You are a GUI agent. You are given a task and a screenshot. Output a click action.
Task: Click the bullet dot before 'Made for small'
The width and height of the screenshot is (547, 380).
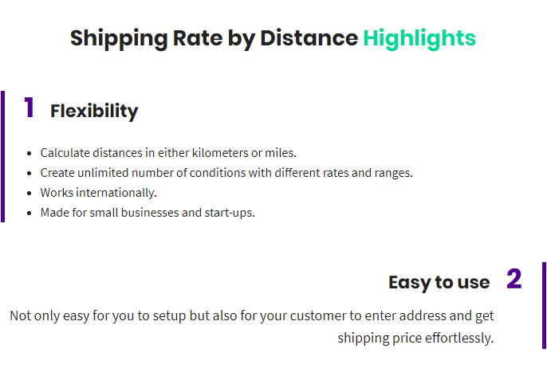point(29,213)
